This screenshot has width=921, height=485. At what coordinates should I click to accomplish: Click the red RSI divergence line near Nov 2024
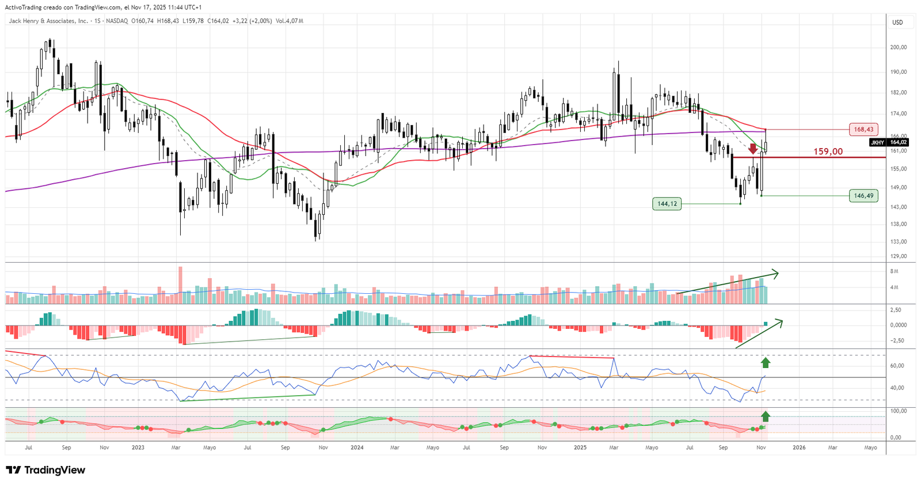pyautogui.click(x=573, y=357)
